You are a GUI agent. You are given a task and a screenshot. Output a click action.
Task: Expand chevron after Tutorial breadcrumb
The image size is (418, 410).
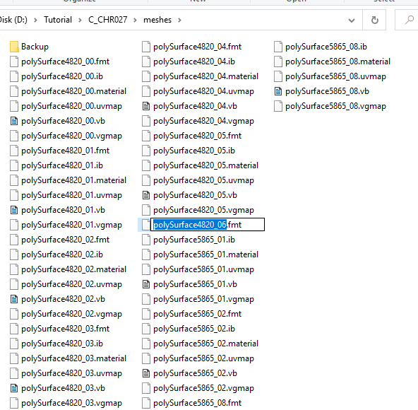pos(80,20)
